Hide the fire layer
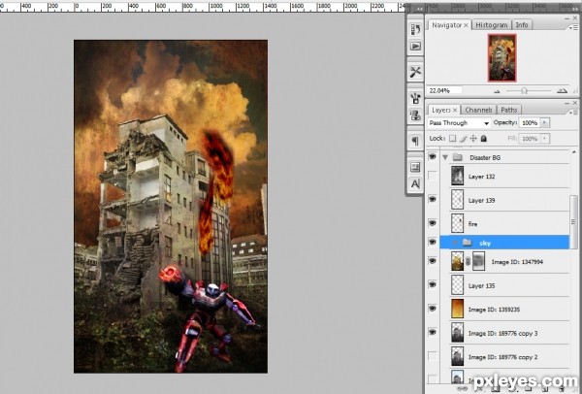This screenshot has height=394, width=582. click(x=433, y=223)
